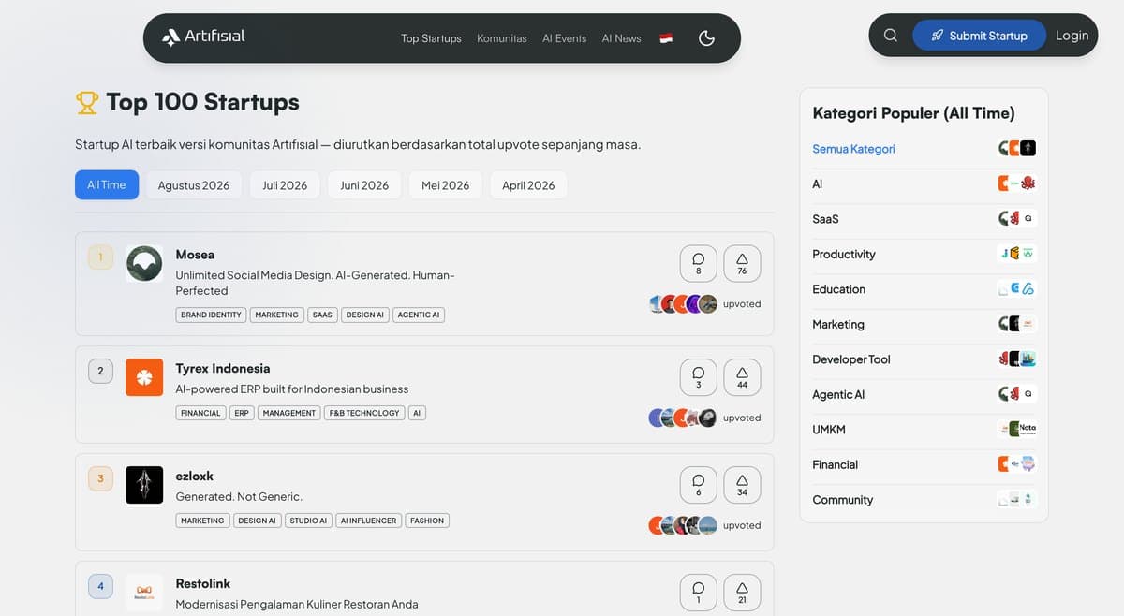Click DESIGN AI tag on Mosea
This screenshot has width=1124, height=616.
[x=365, y=315]
